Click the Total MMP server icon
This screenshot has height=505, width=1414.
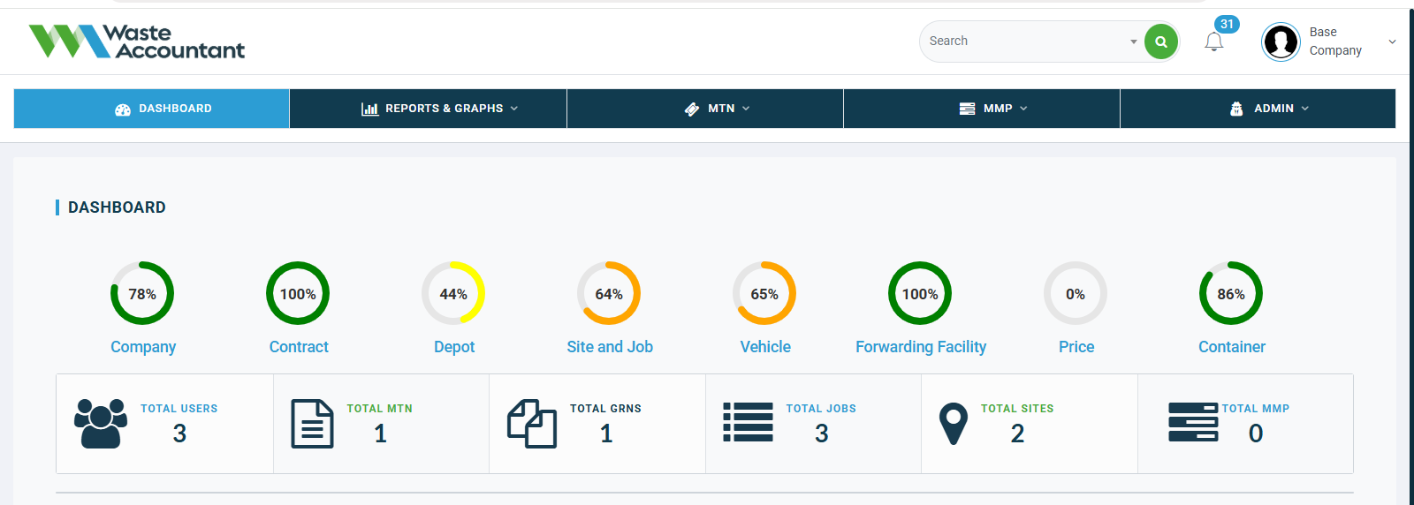pos(1192,422)
